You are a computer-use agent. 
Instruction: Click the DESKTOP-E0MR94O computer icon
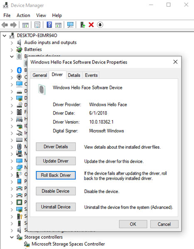[x=12, y=35]
